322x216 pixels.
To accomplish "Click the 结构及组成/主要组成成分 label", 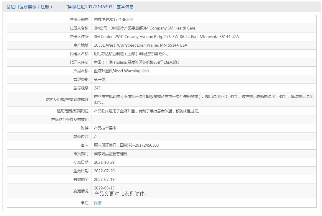I will 67,99.
